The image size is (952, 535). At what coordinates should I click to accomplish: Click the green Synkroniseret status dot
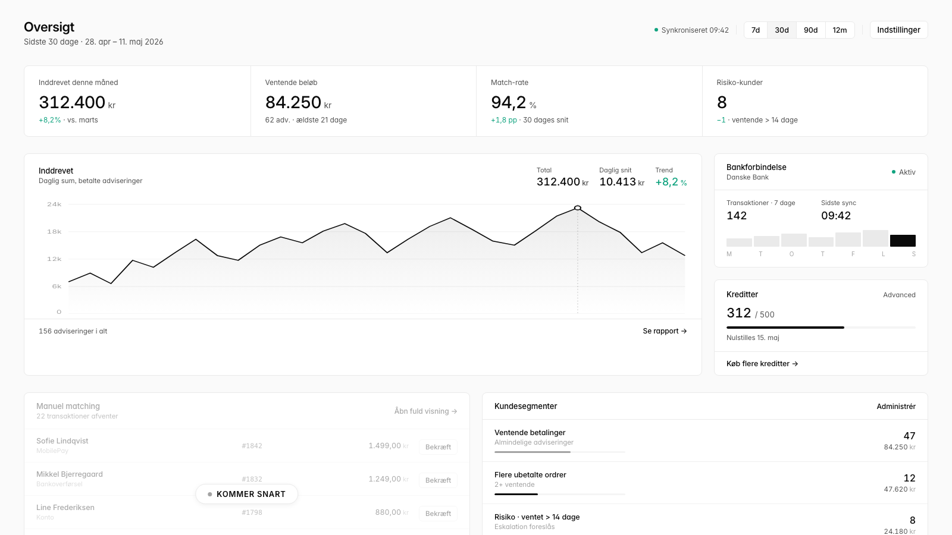tap(656, 30)
